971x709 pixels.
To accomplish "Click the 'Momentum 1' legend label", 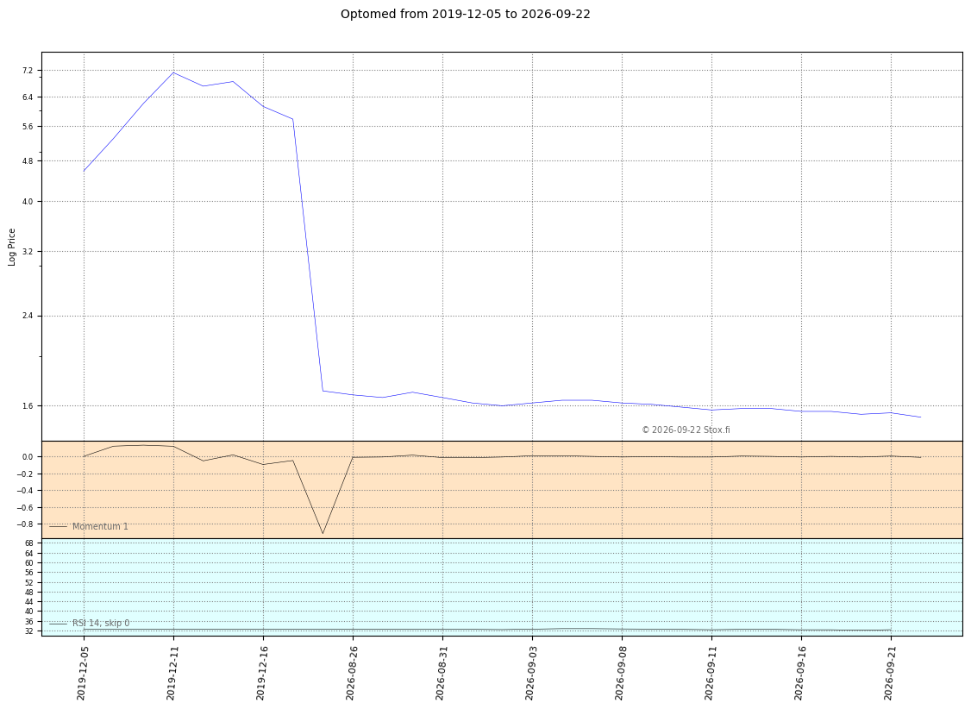I will [x=100, y=526].
